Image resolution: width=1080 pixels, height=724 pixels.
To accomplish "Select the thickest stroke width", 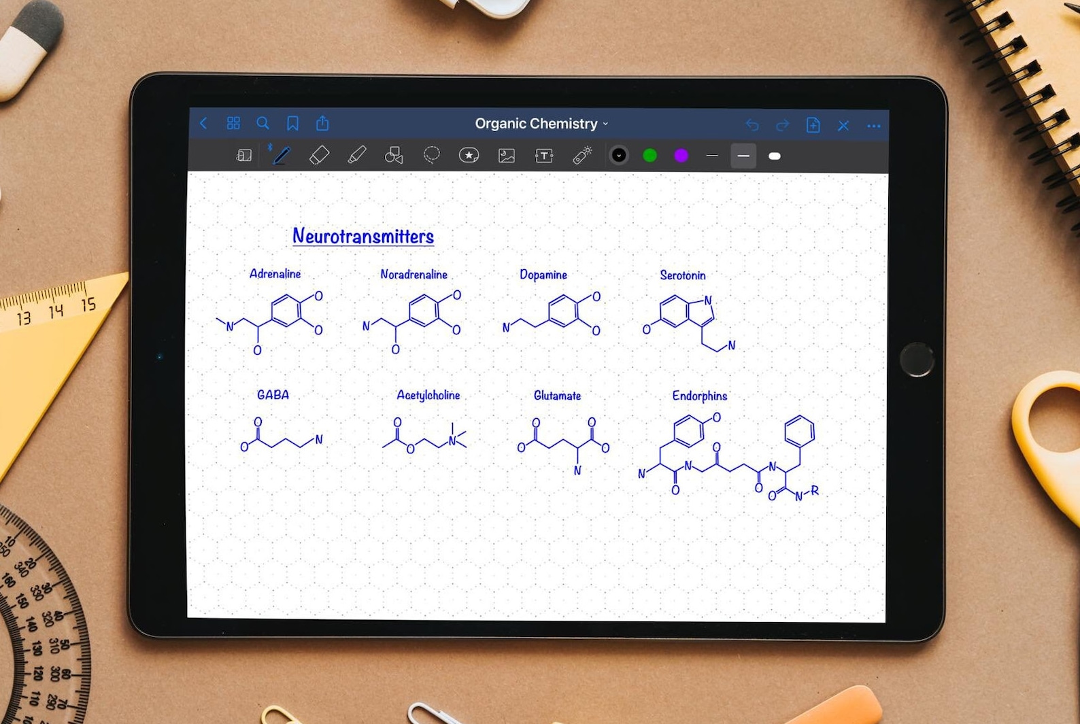I will (x=775, y=156).
